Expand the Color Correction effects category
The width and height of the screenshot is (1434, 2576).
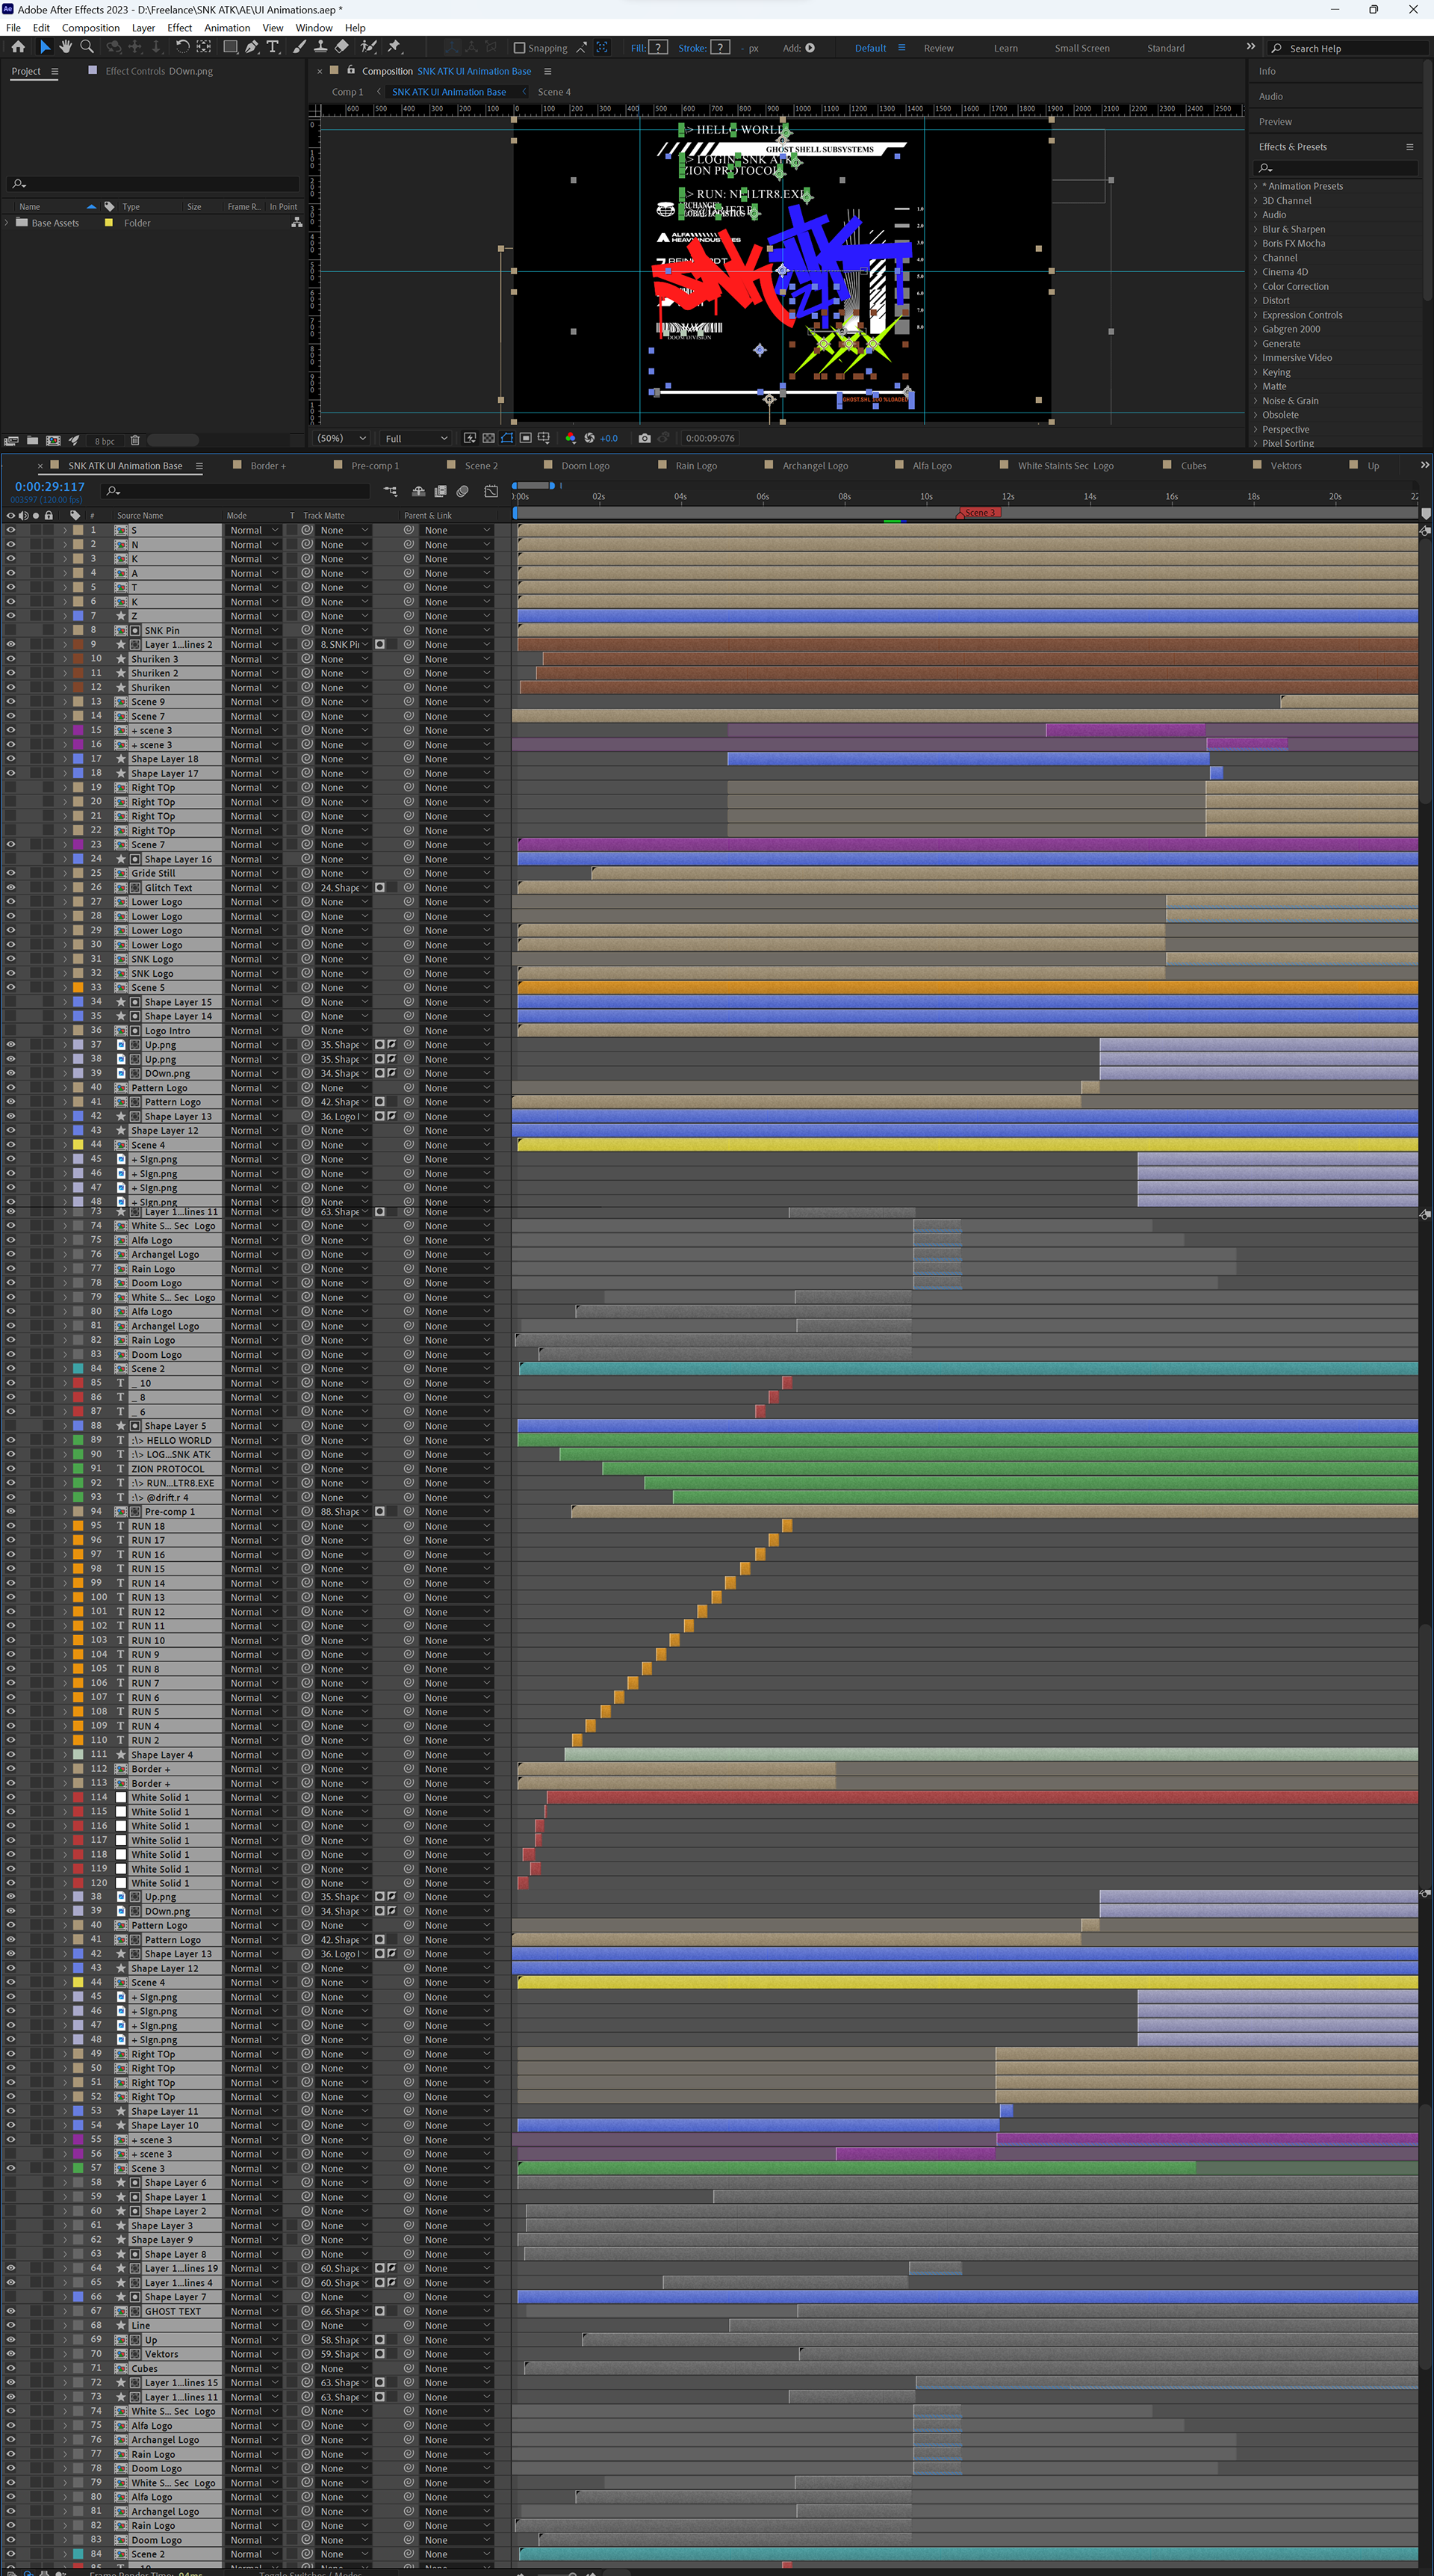point(1256,286)
